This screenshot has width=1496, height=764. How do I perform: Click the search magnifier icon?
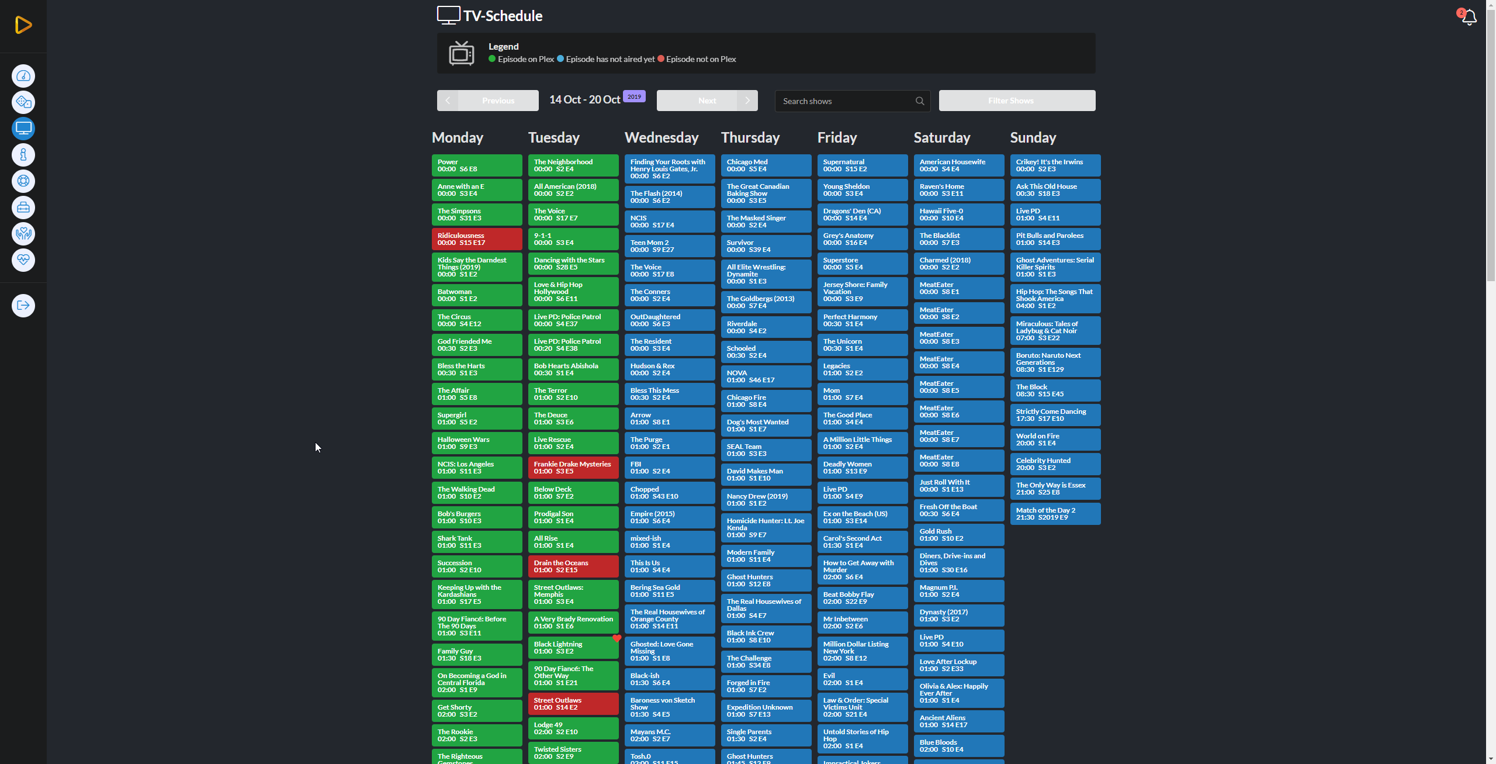tap(920, 101)
